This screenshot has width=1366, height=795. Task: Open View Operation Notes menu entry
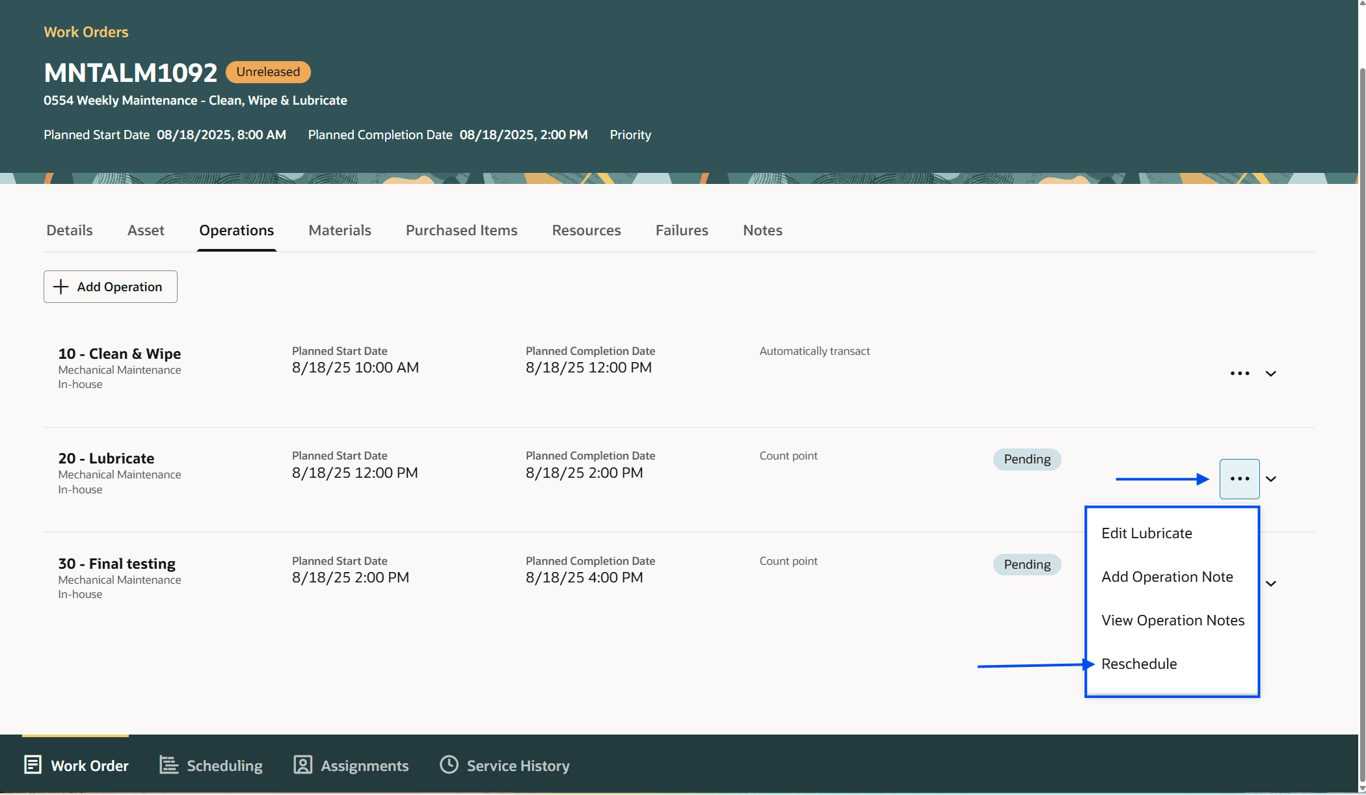[1173, 620]
